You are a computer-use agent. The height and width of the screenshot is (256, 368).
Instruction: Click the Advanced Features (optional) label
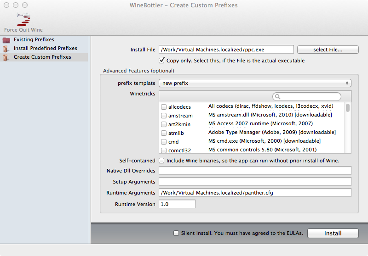tap(138, 71)
